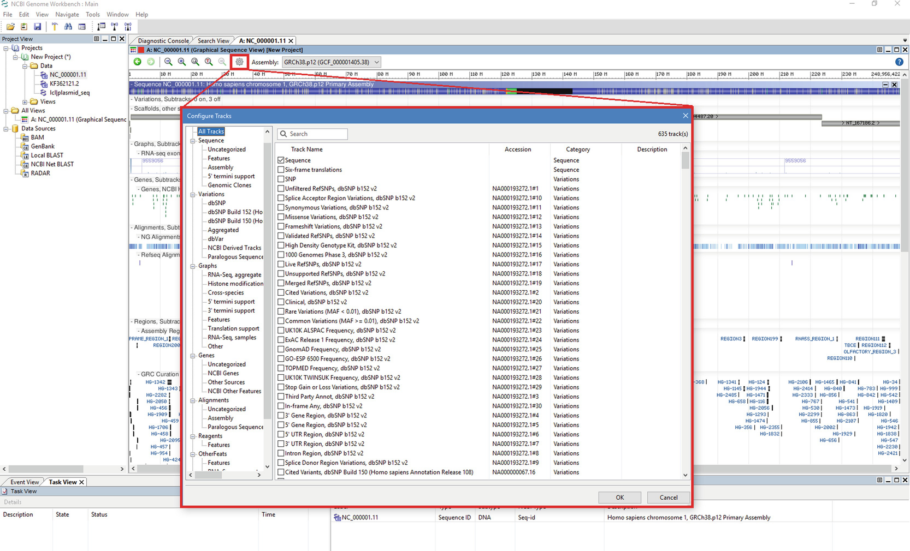Screen dimensions: 910x551
Task: Check Clinical, dbSNP b152 v2 track
Action: (281, 302)
